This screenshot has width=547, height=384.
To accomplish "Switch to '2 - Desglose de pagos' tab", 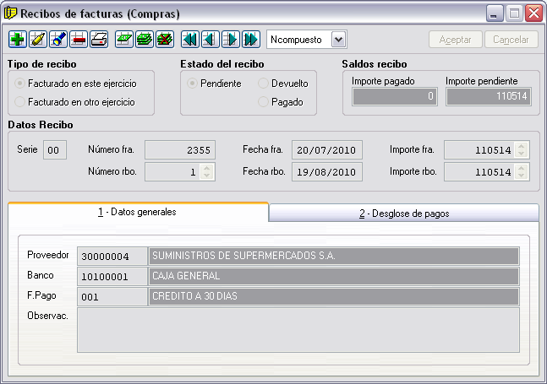I will click(404, 214).
